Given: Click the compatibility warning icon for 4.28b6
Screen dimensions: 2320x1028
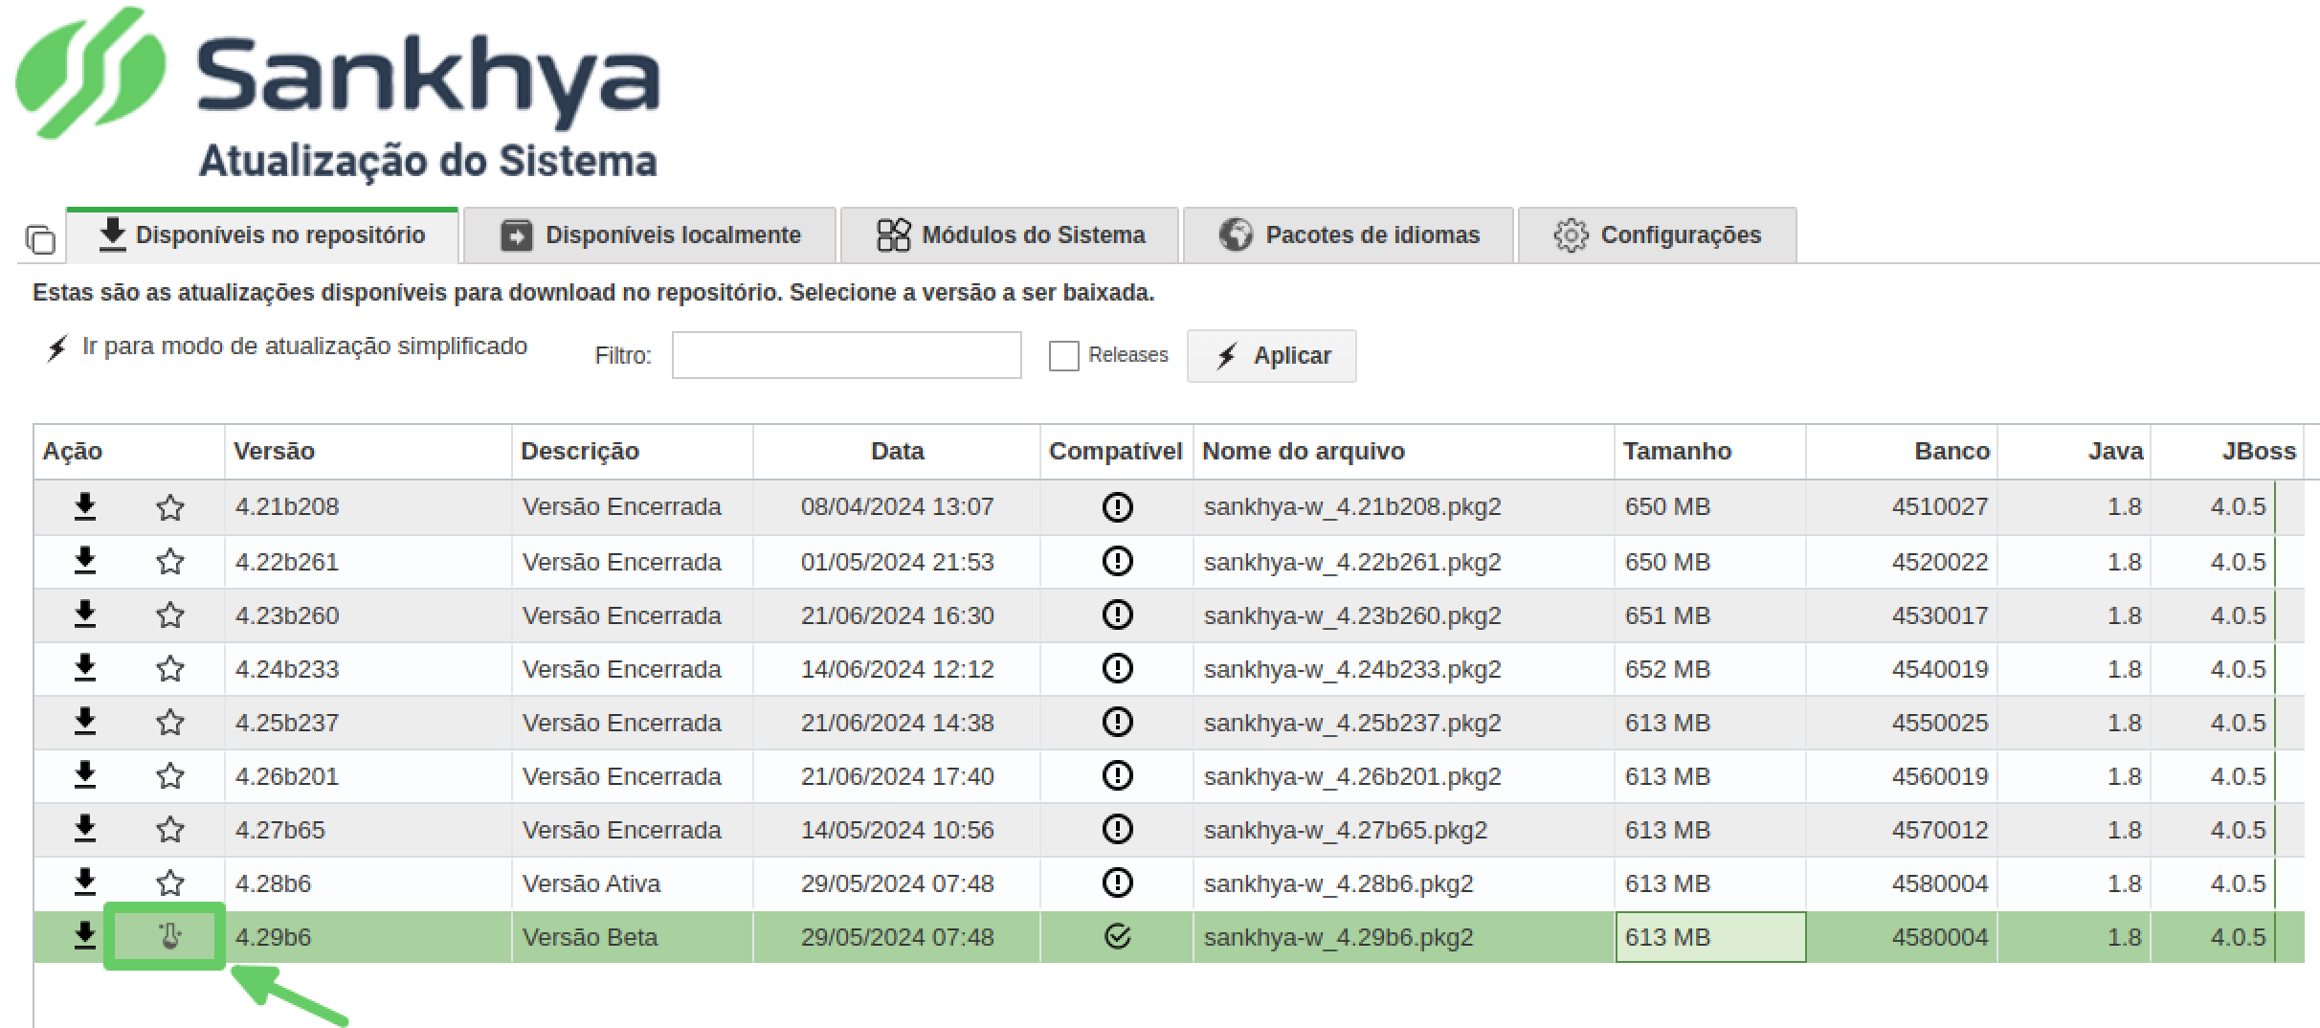Looking at the screenshot, I should click(1116, 883).
